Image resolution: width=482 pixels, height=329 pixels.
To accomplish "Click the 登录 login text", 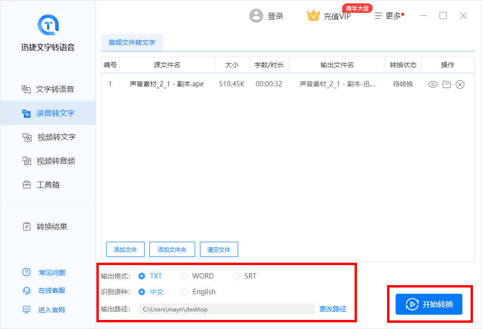I will [x=275, y=16].
